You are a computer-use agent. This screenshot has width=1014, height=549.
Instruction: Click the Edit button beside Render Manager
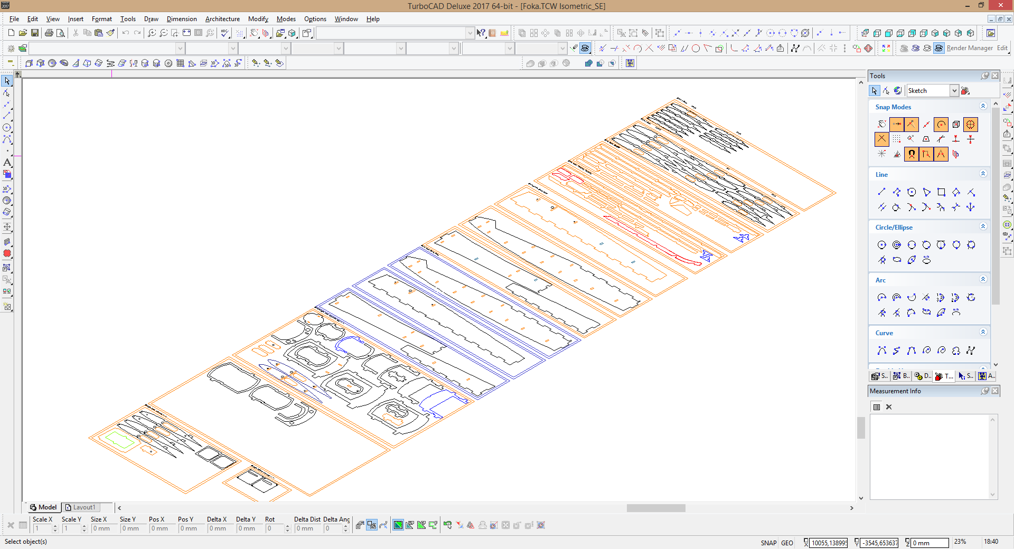tap(1002, 48)
